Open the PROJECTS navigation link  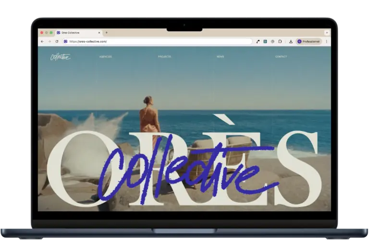(164, 57)
